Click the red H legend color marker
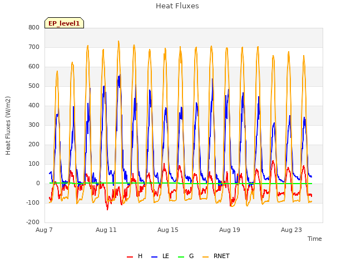The width and height of the screenshot is (356, 267). point(130,257)
